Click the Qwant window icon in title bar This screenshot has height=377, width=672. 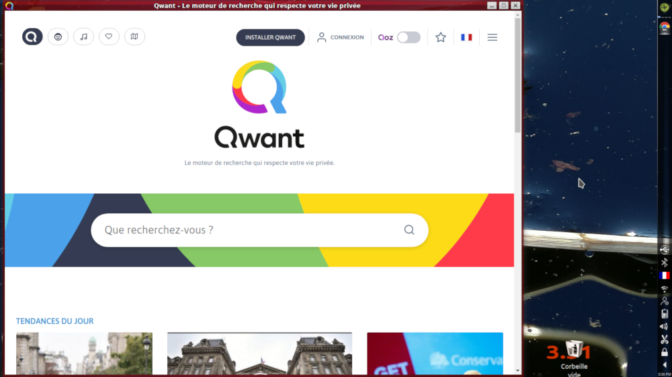(x=9, y=5)
